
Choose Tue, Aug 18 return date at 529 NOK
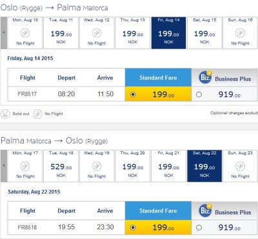click(61, 166)
